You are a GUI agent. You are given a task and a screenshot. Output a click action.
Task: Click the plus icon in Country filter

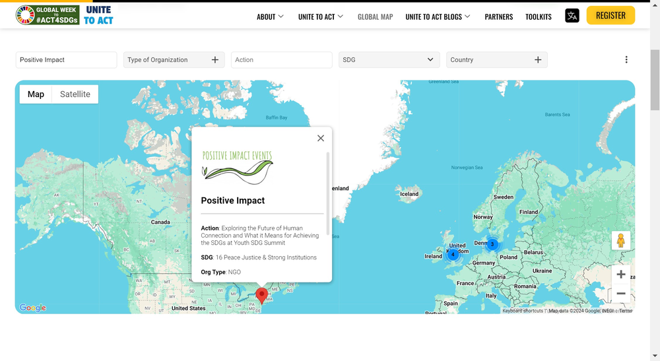click(538, 60)
